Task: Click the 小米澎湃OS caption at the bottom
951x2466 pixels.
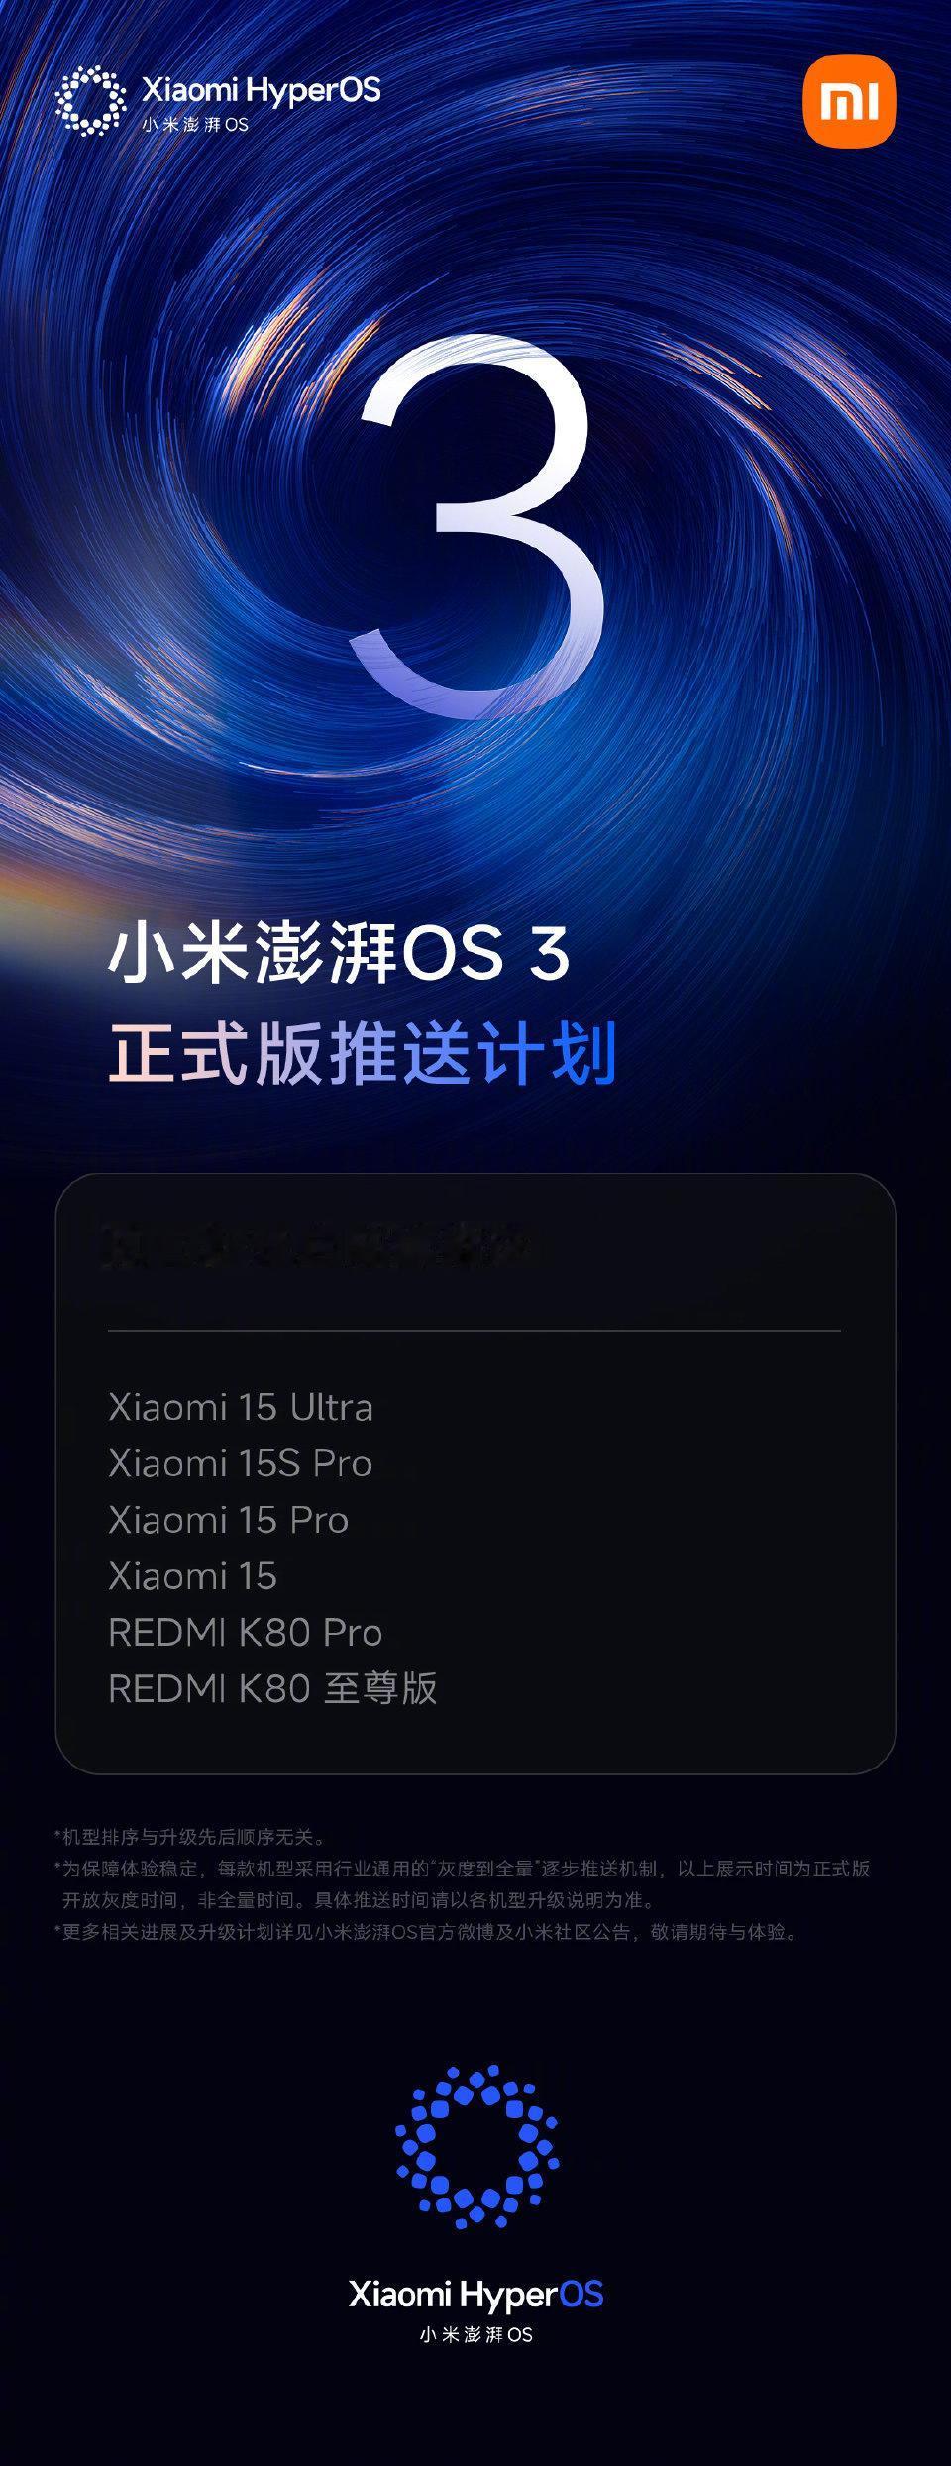Action: (x=476, y=2335)
